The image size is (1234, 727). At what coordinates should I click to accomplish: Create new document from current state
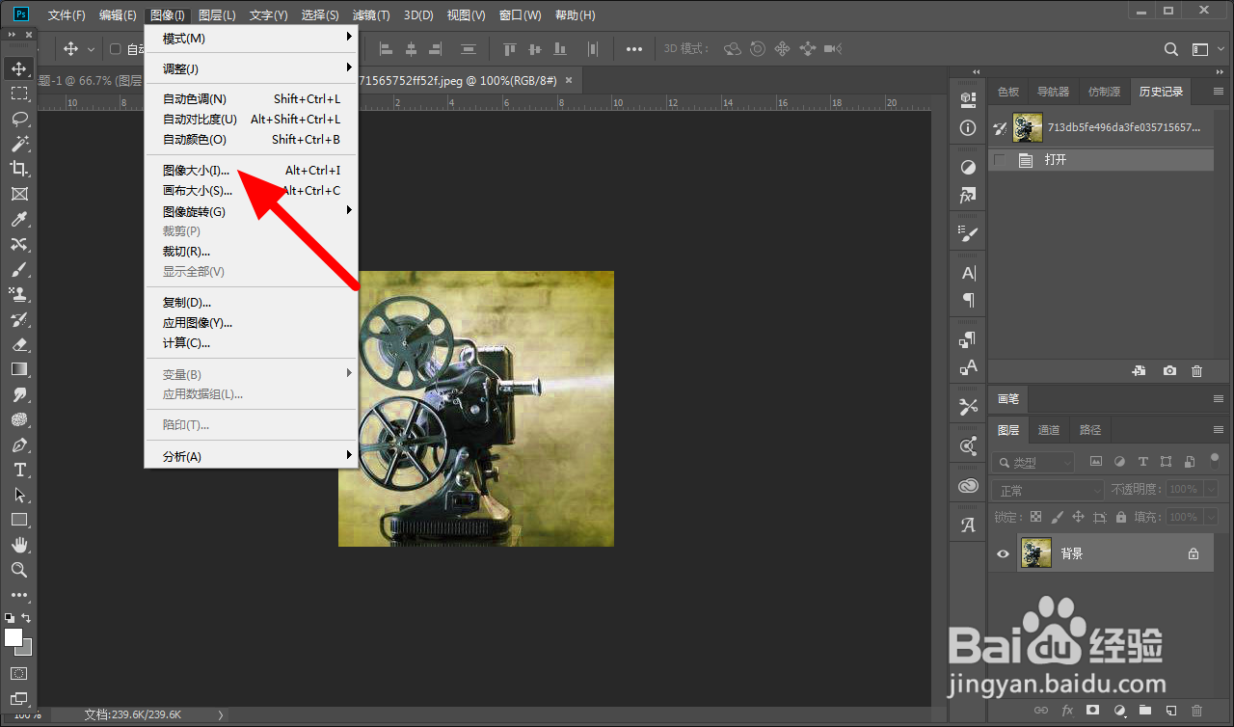pos(1139,371)
